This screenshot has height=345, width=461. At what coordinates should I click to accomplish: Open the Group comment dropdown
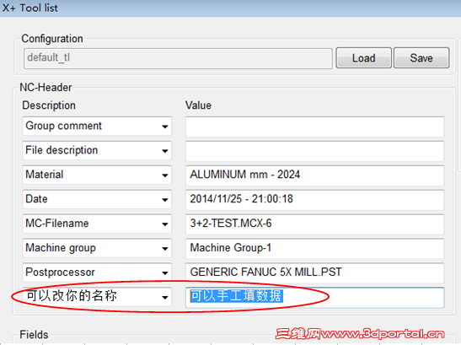coord(97,126)
